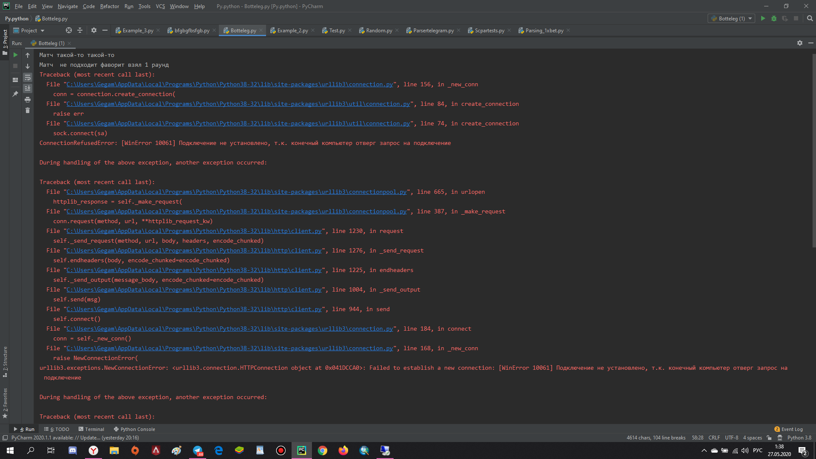Close the Botteleg (1) run tab

(69, 43)
